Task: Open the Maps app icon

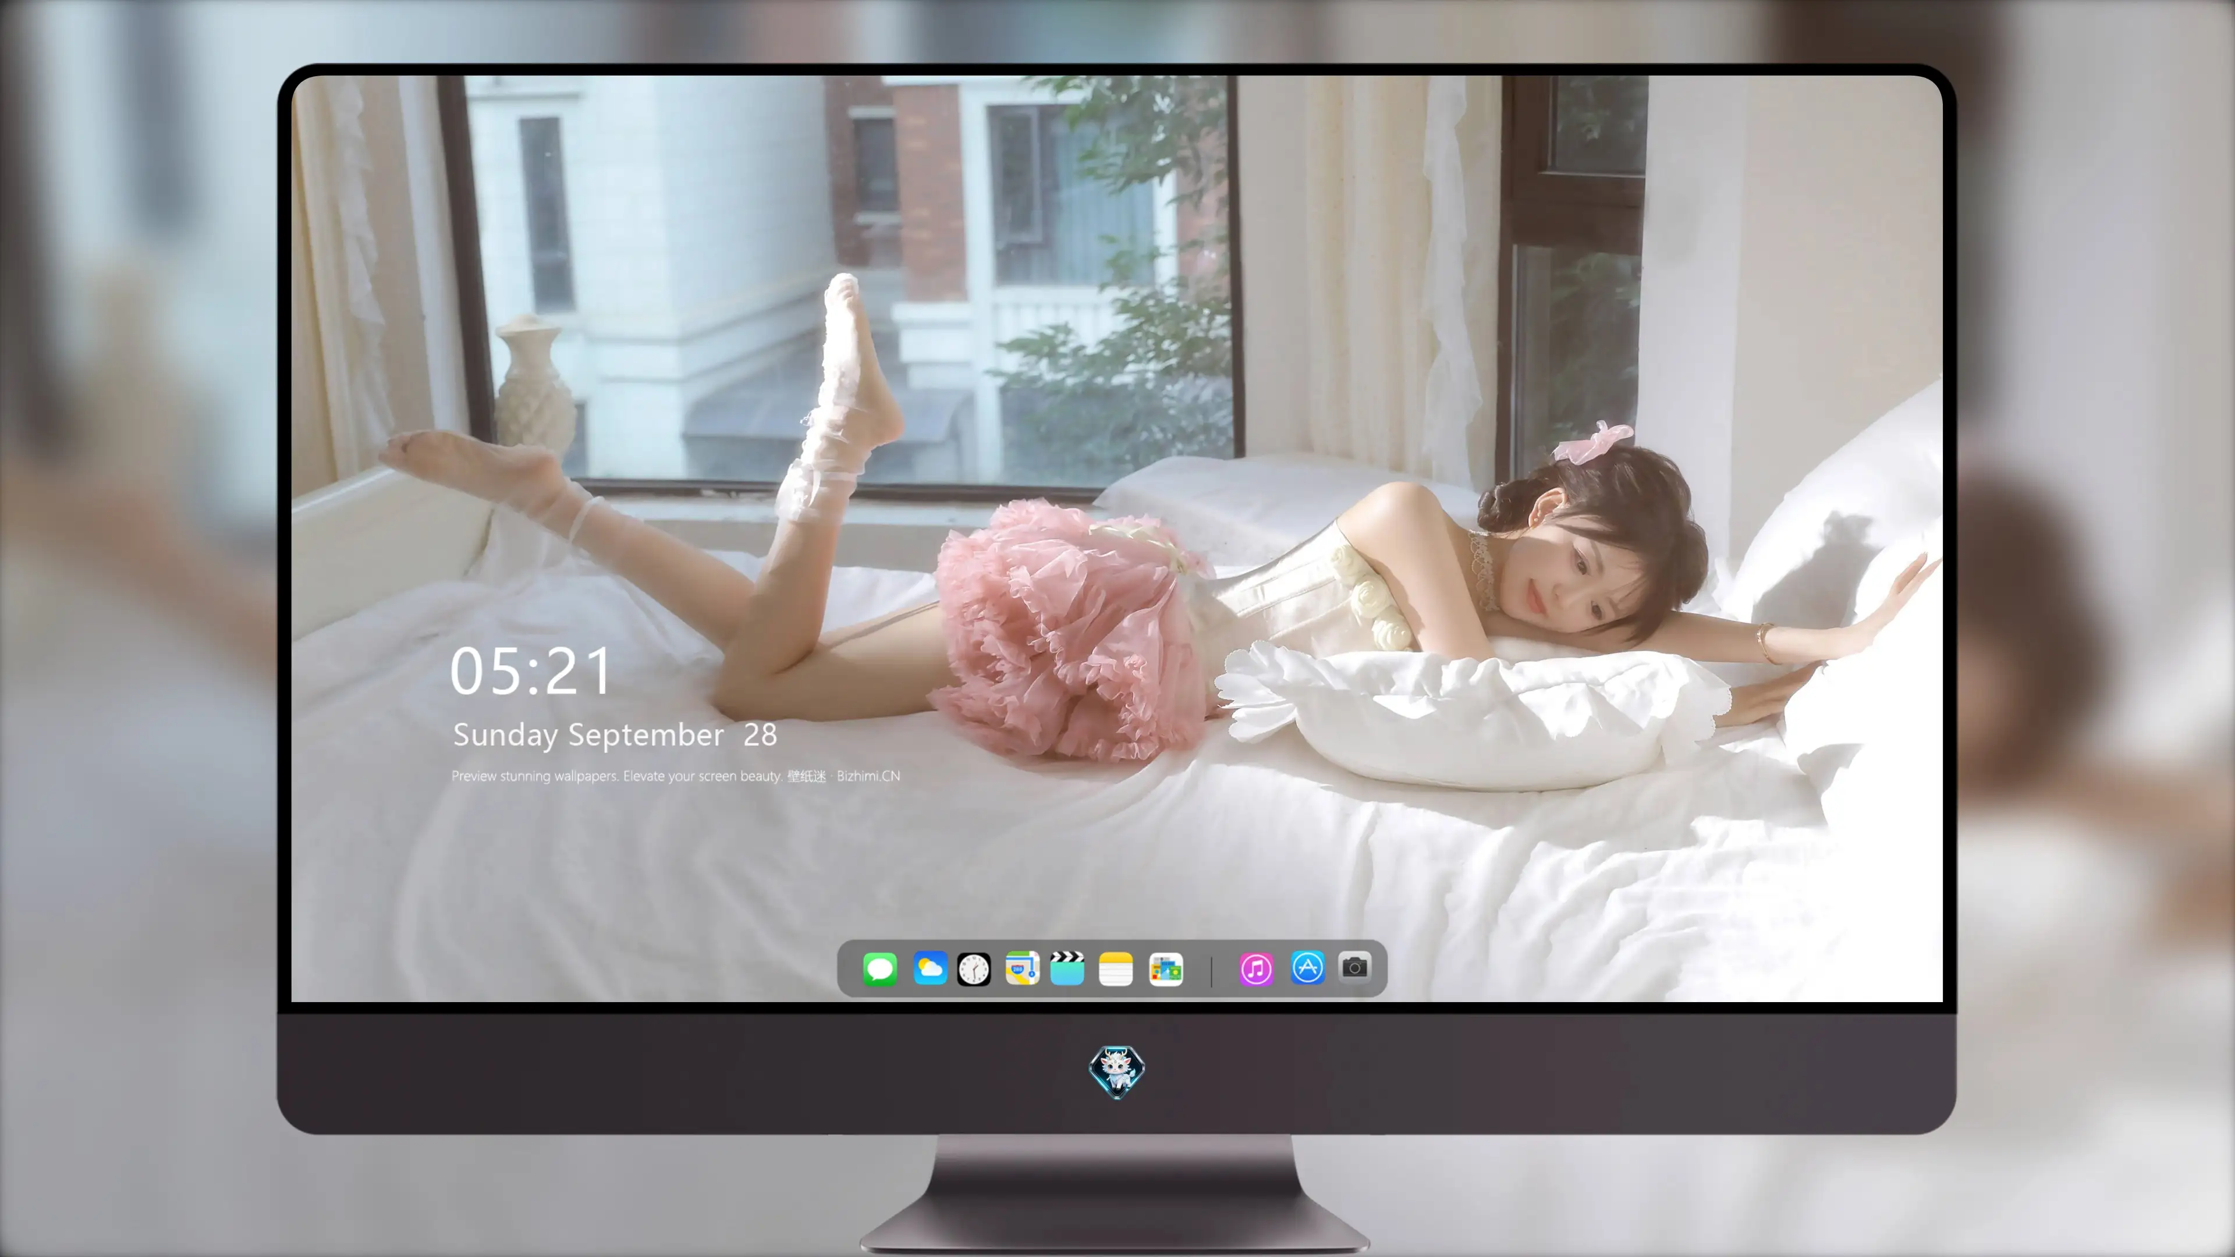Action: pyautogui.click(x=1022, y=968)
